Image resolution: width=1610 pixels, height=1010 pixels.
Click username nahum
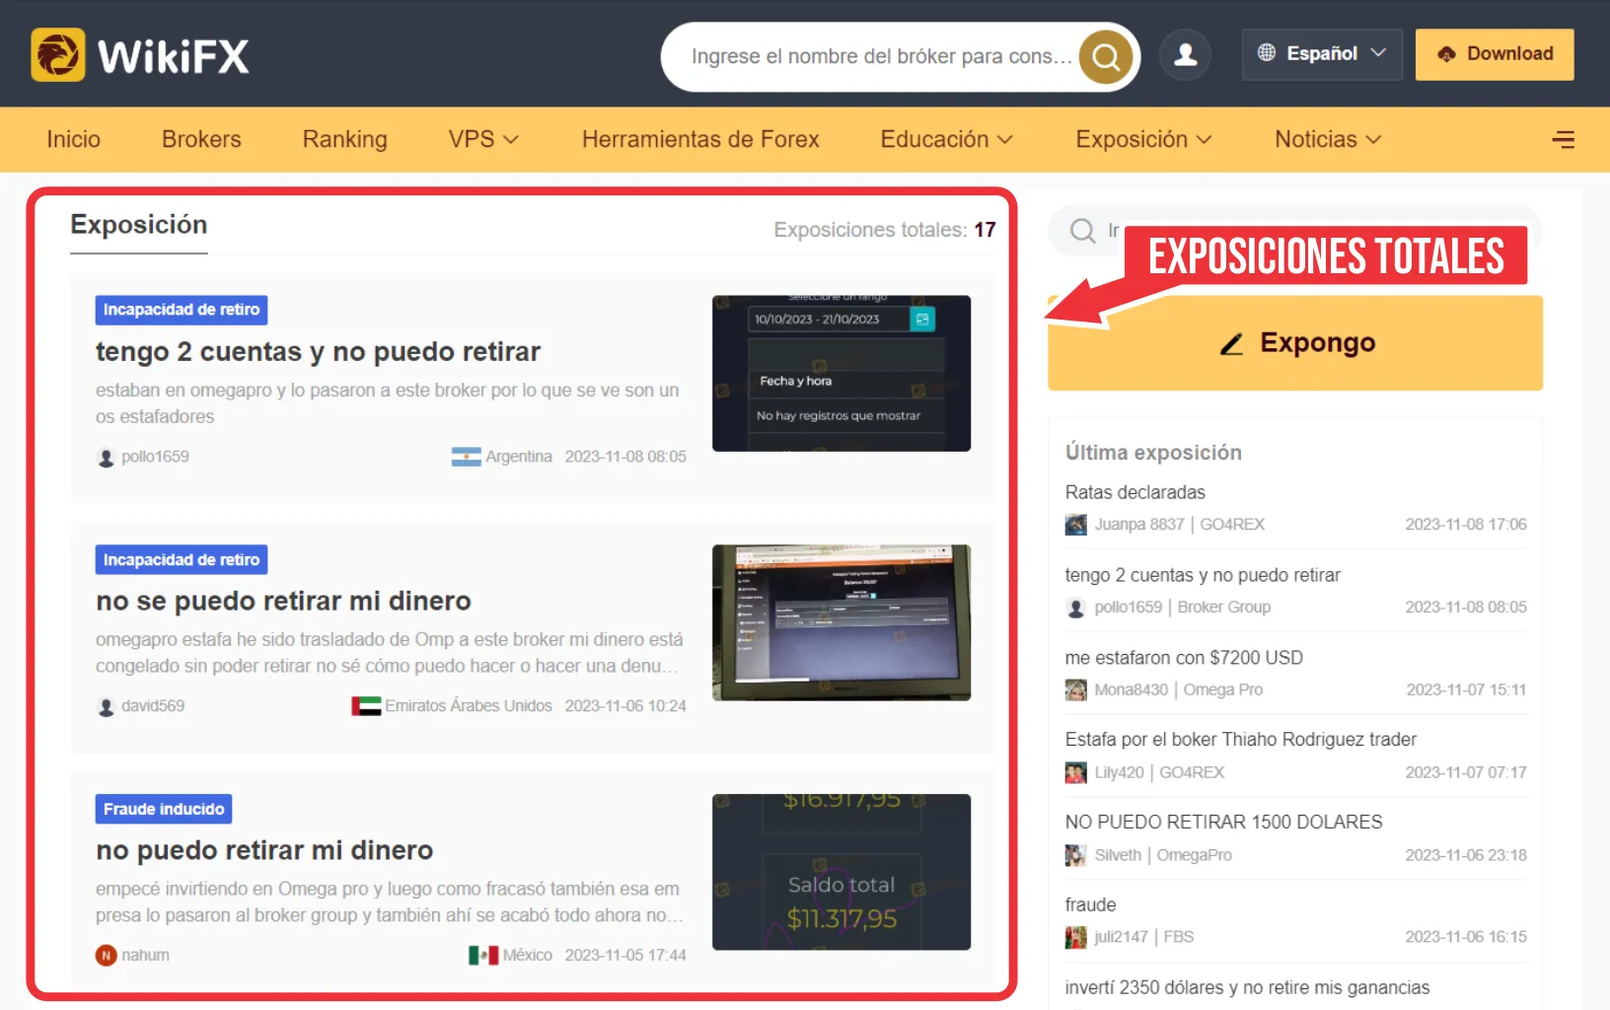pos(145,956)
